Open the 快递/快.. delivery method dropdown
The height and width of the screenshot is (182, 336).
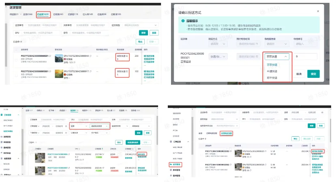(218, 57)
